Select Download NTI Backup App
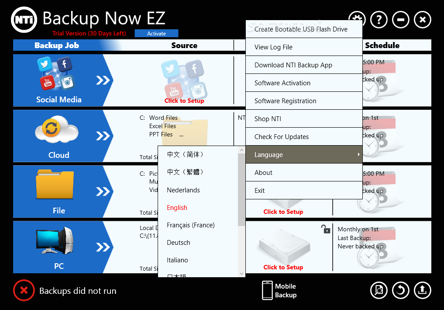Viewport: 444px width, 310px height. 304,65
